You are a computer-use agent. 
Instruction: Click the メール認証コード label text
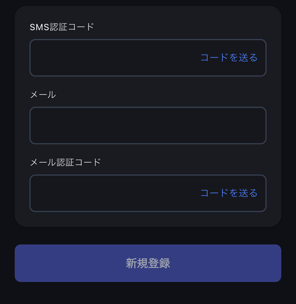pyautogui.click(x=65, y=162)
